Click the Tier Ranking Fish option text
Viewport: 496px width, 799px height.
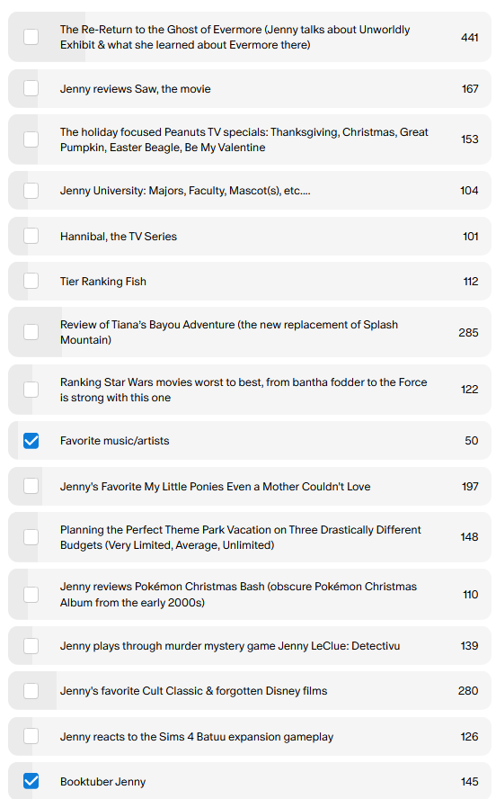(x=103, y=282)
